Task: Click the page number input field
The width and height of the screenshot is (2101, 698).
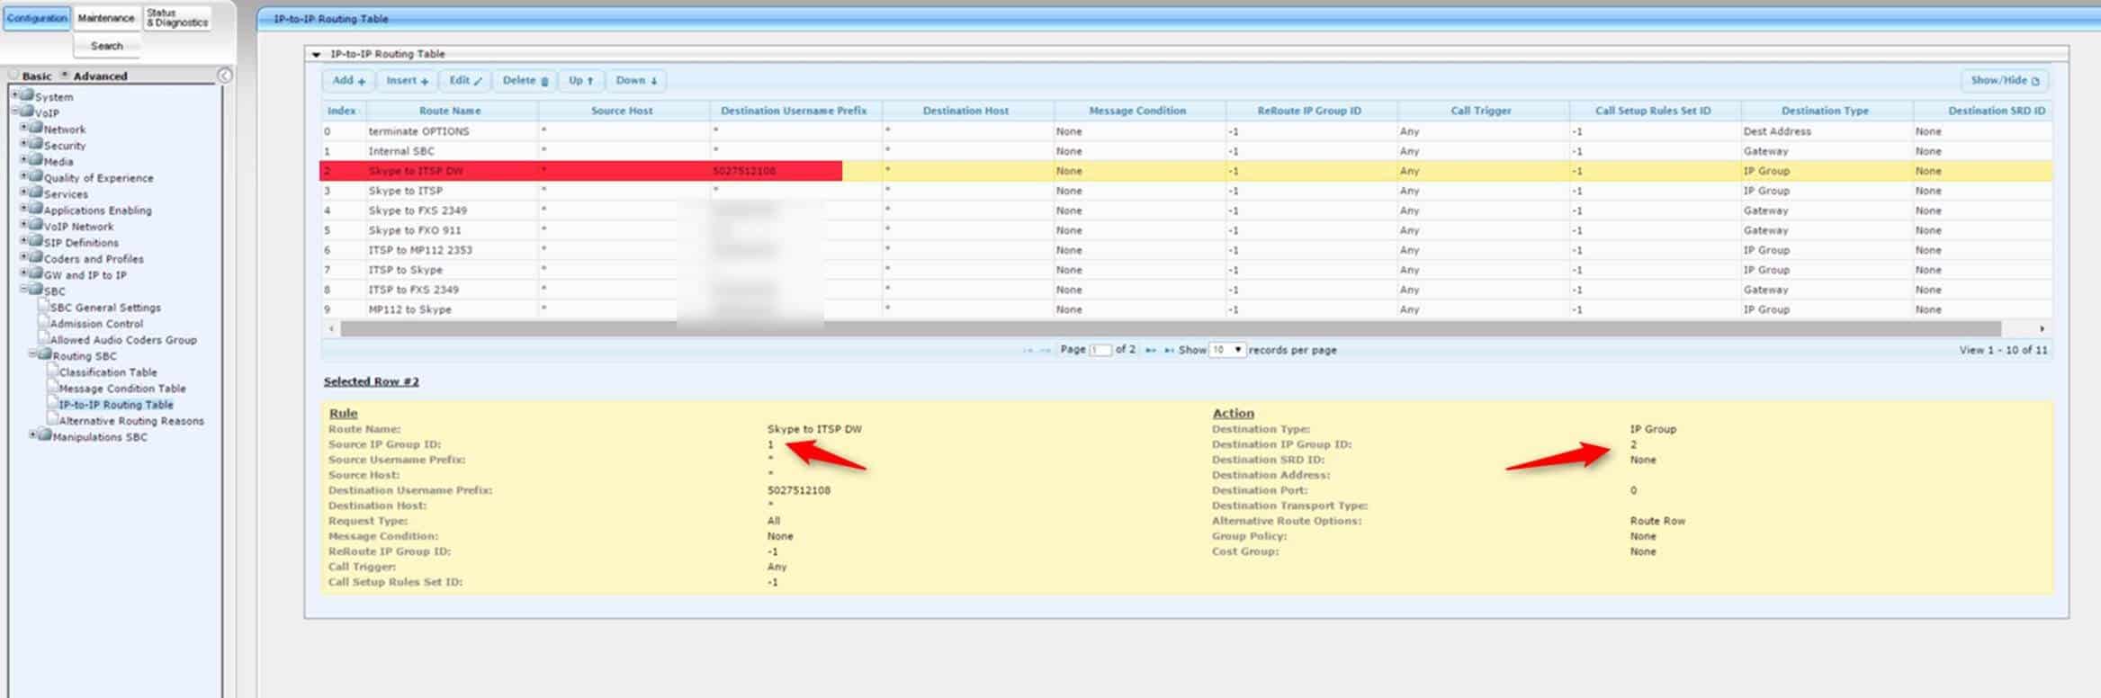Action: click(1100, 350)
